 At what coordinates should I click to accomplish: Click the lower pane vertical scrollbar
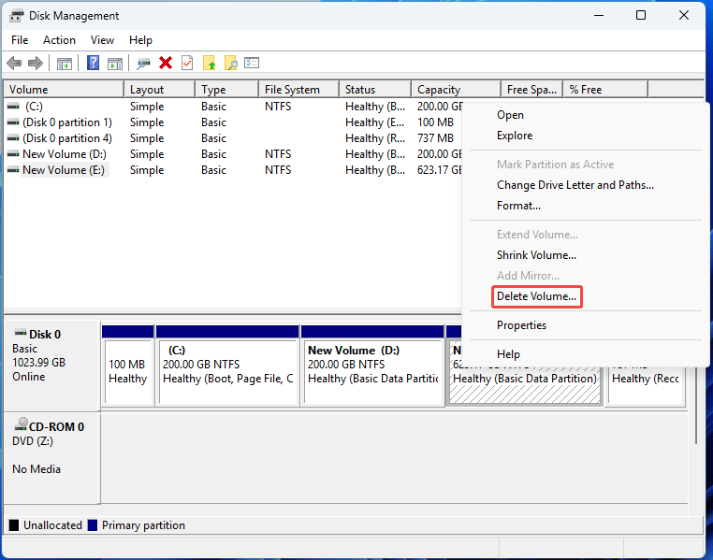click(695, 407)
